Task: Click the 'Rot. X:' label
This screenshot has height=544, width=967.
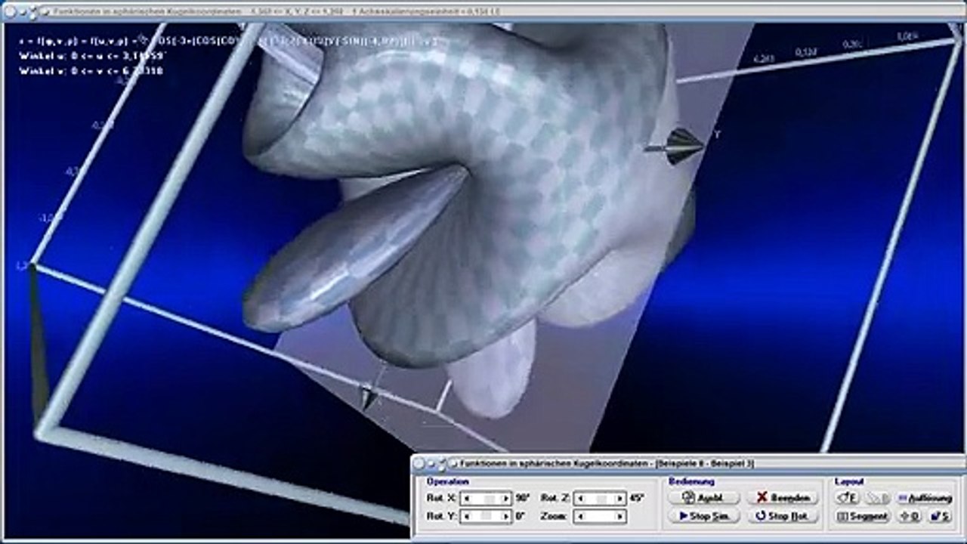Action: pos(440,499)
